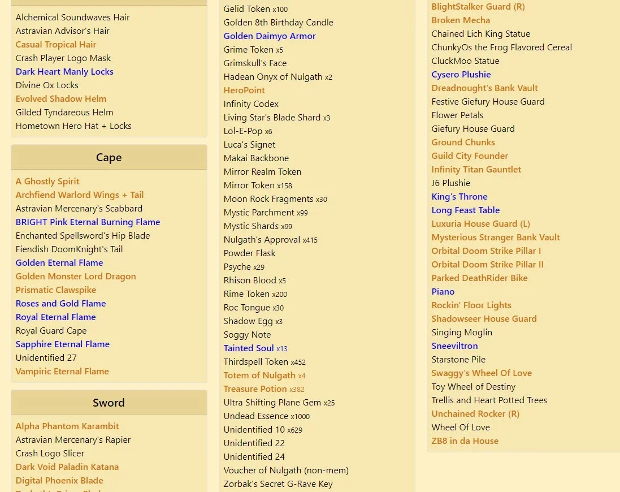Open Shadowseer House Guard
The width and height of the screenshot is (620, 492).
[484, 319]
